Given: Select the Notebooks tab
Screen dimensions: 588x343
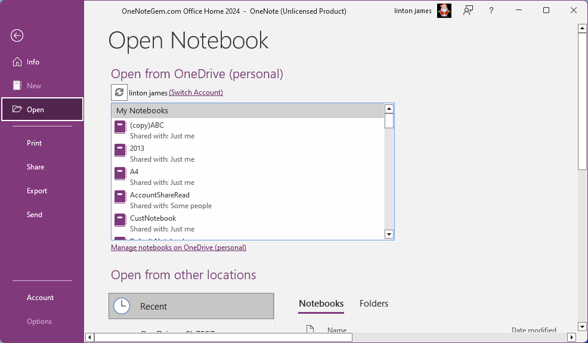Looking at the screenshot, I should click(321, 304).
